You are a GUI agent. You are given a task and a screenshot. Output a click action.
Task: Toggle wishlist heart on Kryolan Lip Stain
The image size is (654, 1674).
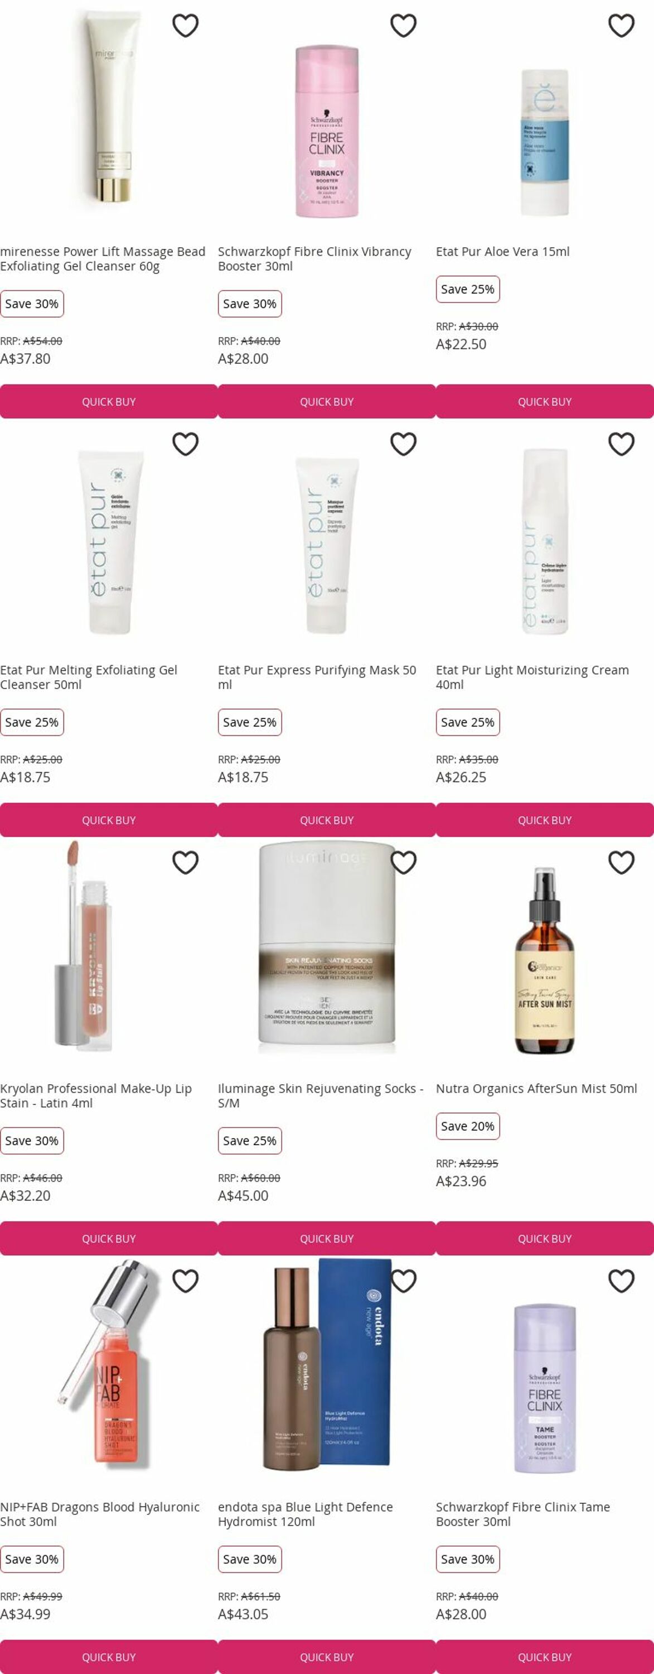(185, 863)
